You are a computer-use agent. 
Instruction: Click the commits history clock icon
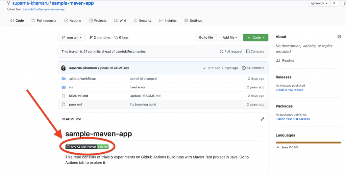[244, 68]
